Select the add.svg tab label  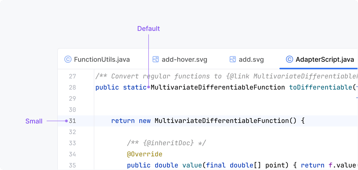click(x=251, y=60)
